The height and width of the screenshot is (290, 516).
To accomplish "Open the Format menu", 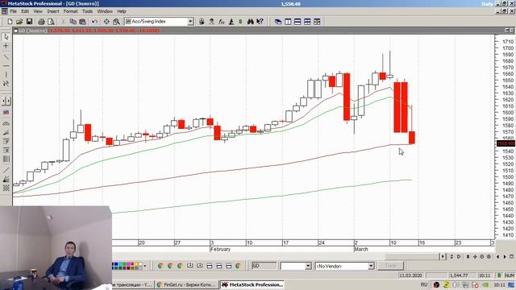I will (x=70, y=11).
